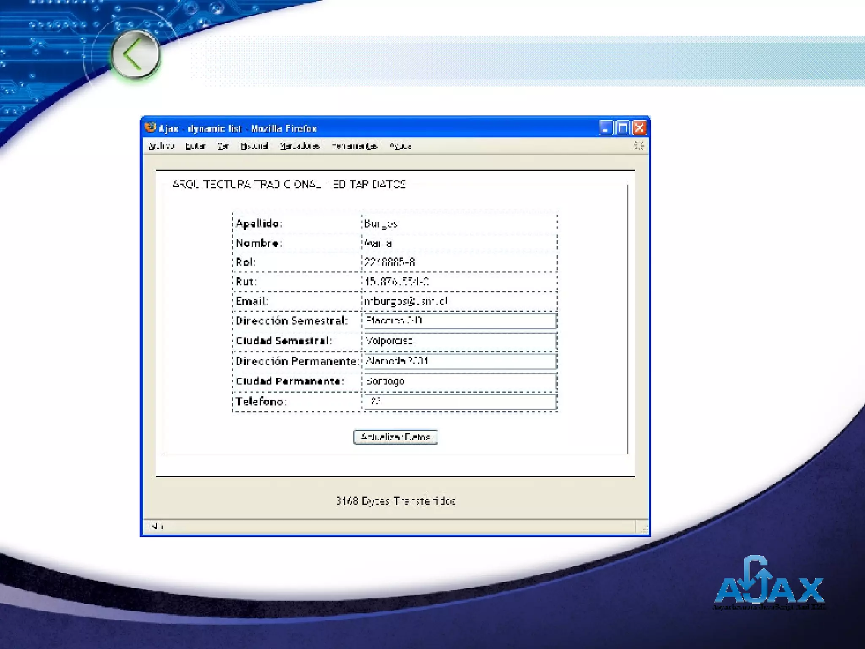Open the Archivo menu

click(161, 146)
